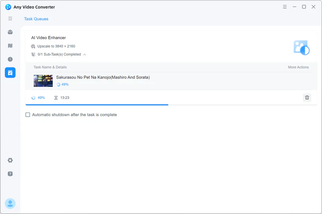
Task: Open the title bar hamburger menu
Action: [x=285, y=7]
